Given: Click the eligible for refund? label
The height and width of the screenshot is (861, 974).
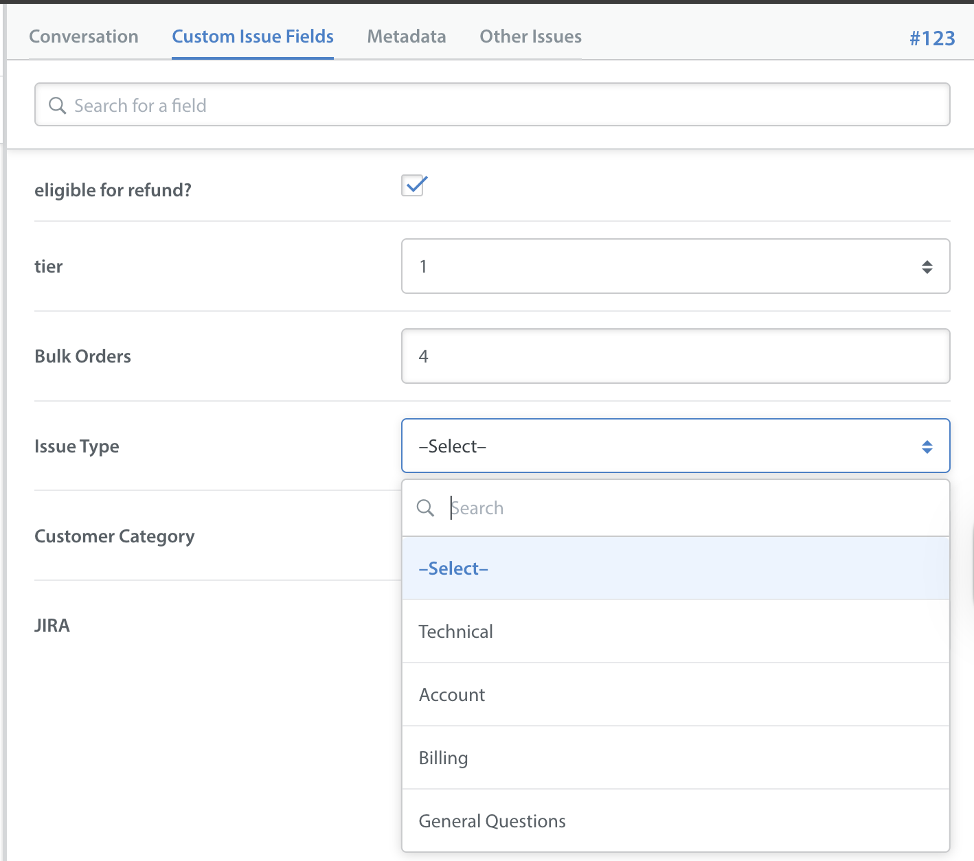Looking at the screenshot, I should (113, 190).
